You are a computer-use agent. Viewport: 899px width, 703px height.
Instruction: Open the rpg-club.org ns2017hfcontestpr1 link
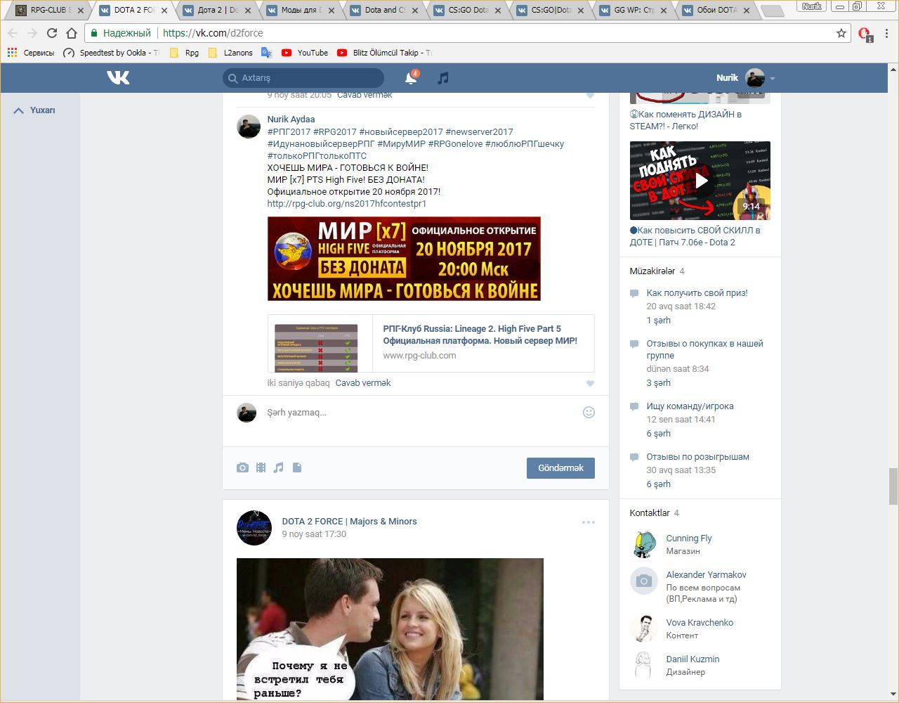[347, 204]
